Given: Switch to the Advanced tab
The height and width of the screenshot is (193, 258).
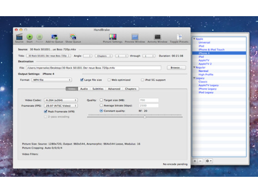Looking at the screenshot, I should [114, 89].
